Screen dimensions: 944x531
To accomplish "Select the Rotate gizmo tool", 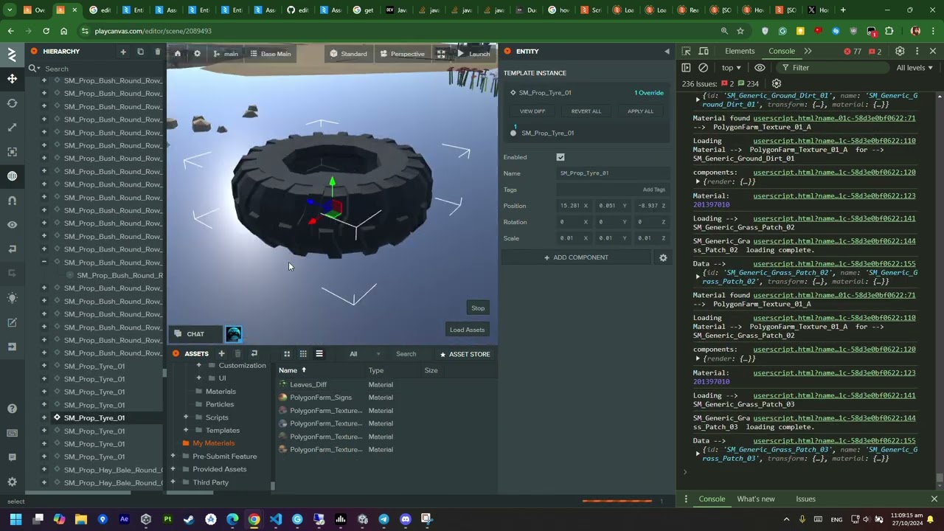I will tap(12, 103).
